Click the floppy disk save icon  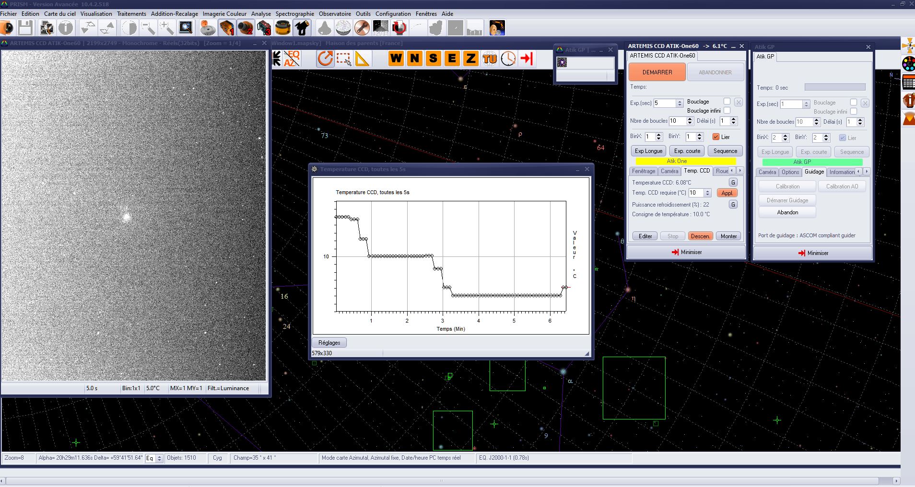pos(25,28)
